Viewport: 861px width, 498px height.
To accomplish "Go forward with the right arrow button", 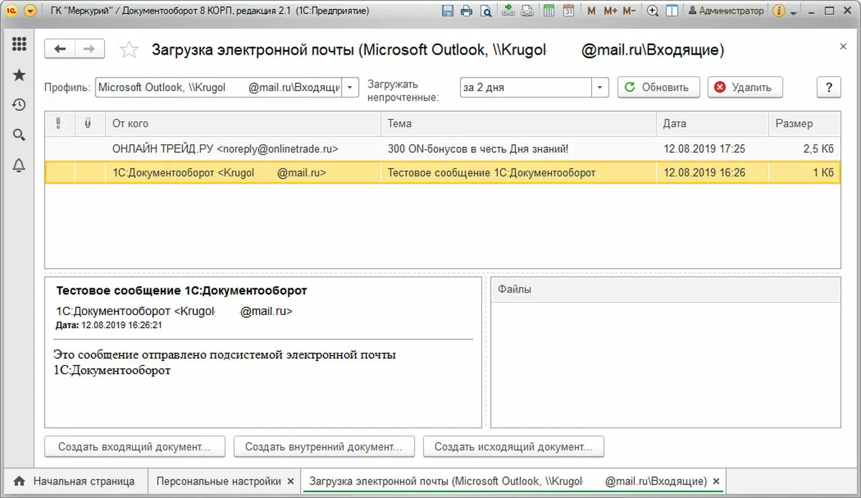I will tap(90, 49).
